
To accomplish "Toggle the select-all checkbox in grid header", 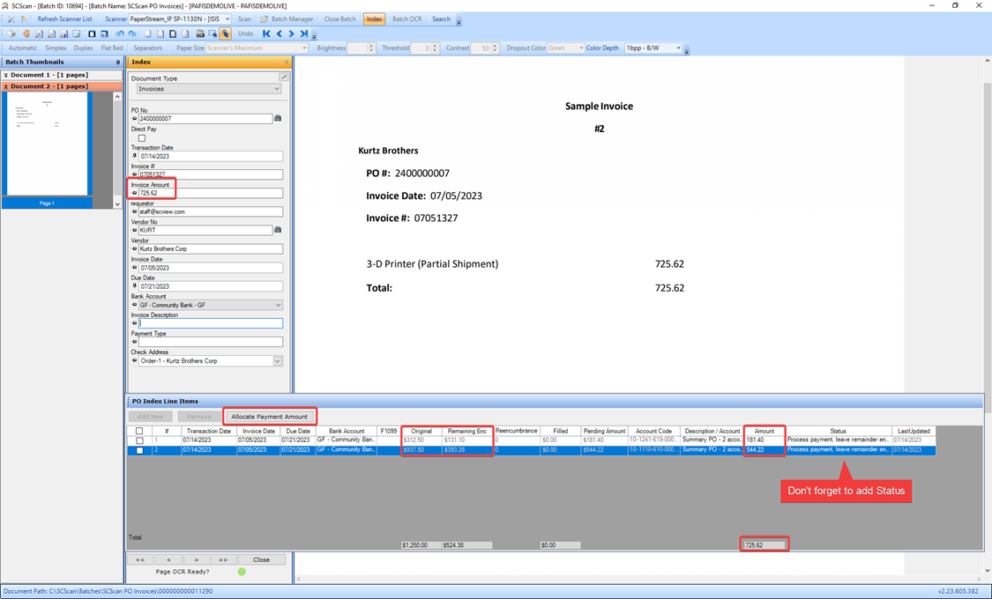I will pos(139,431).
